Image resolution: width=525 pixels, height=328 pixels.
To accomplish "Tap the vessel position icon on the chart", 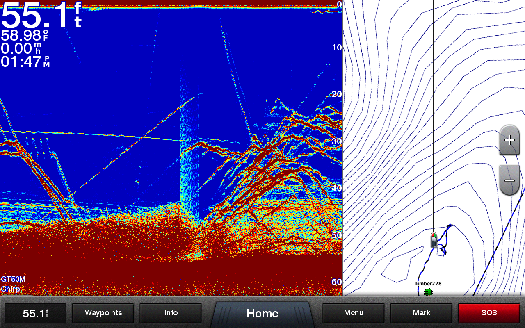I will pyautogui.click(x=434, y=240).
